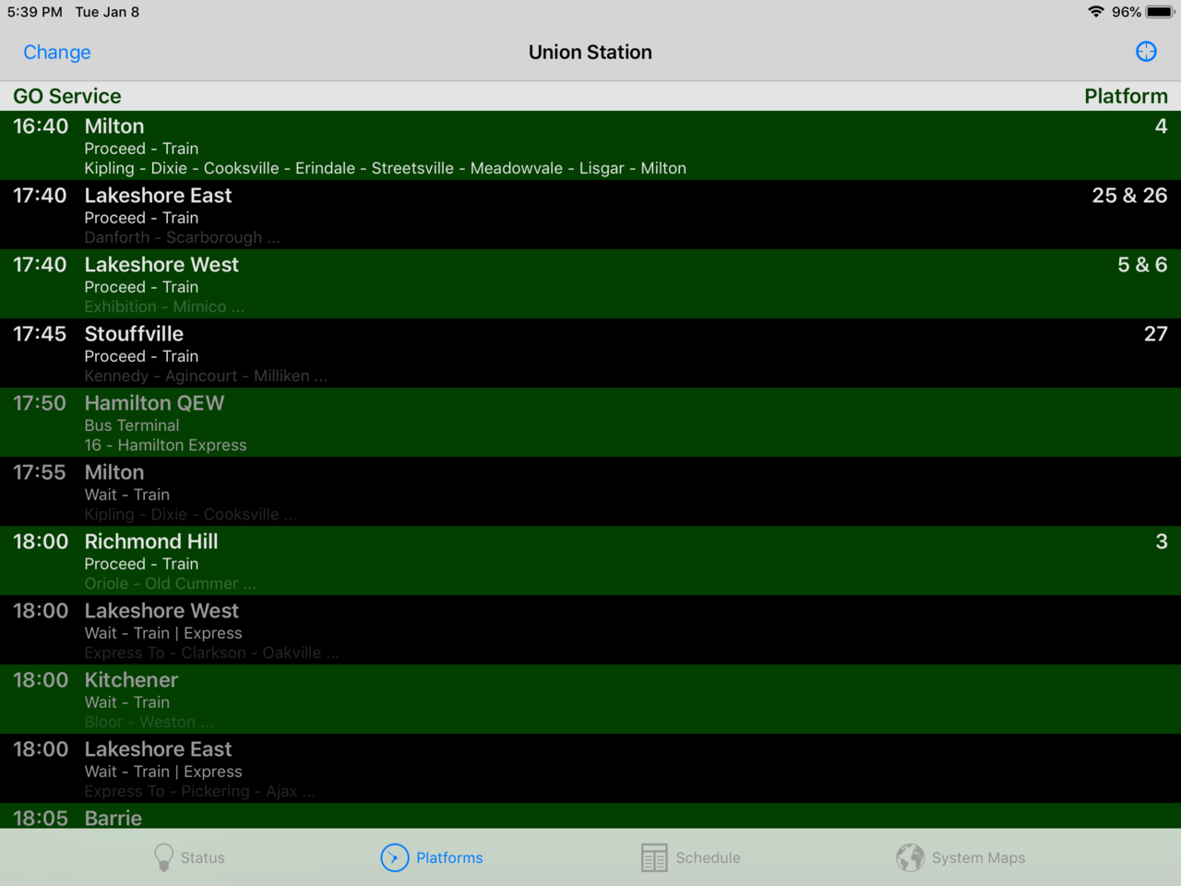Check the Wi-Fi status icon

[1096, 12]
